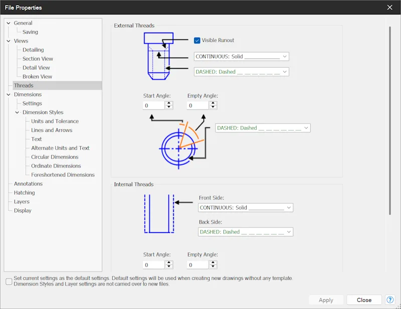Image resolution: width=401 pixels, height=309 pixels.
Task: Decrease Internal Threads Empty Angle spinner down arrow
Action: click(213, 266)
